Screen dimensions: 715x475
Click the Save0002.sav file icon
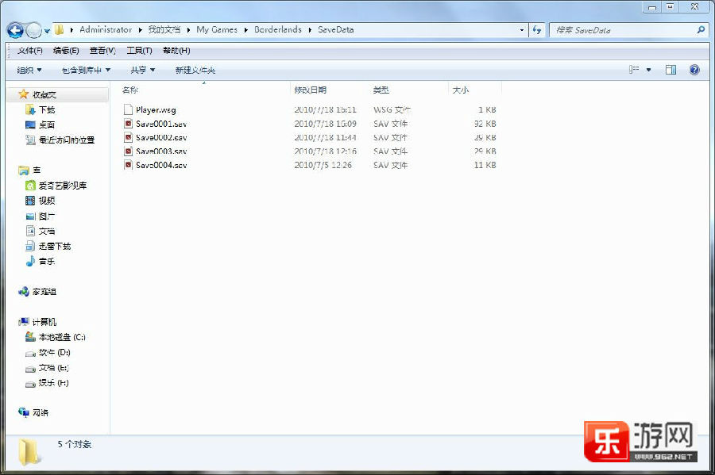click(128, 137)
